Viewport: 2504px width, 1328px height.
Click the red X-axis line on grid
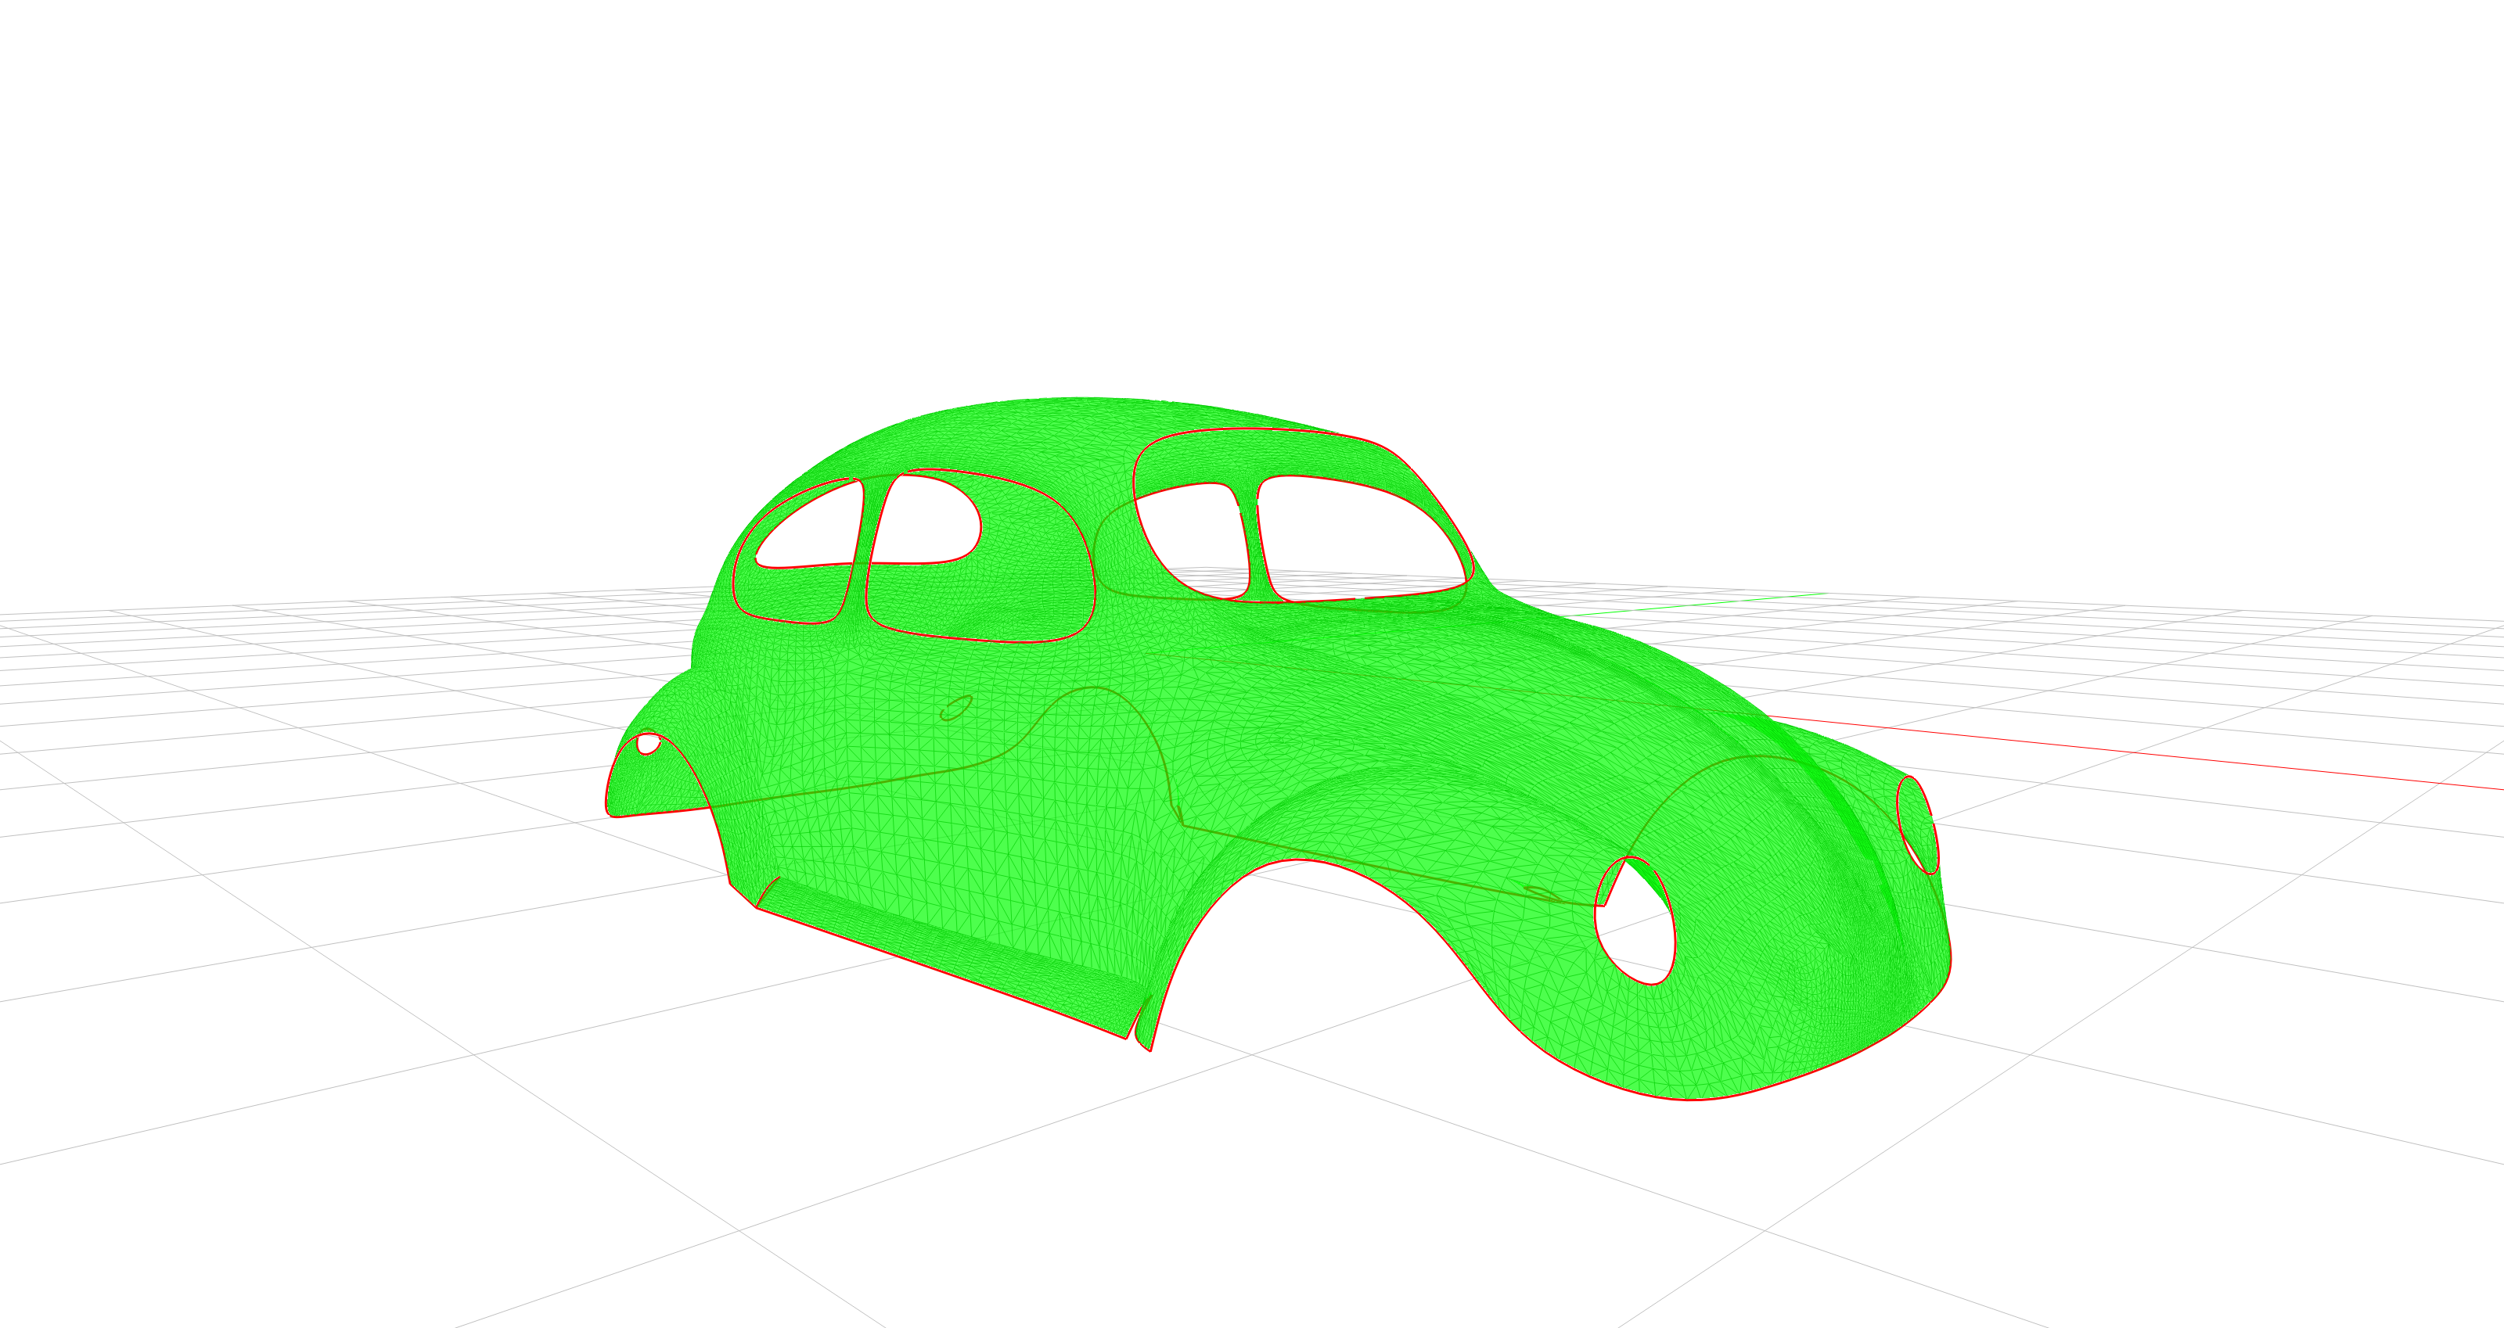pos(2139,753)
